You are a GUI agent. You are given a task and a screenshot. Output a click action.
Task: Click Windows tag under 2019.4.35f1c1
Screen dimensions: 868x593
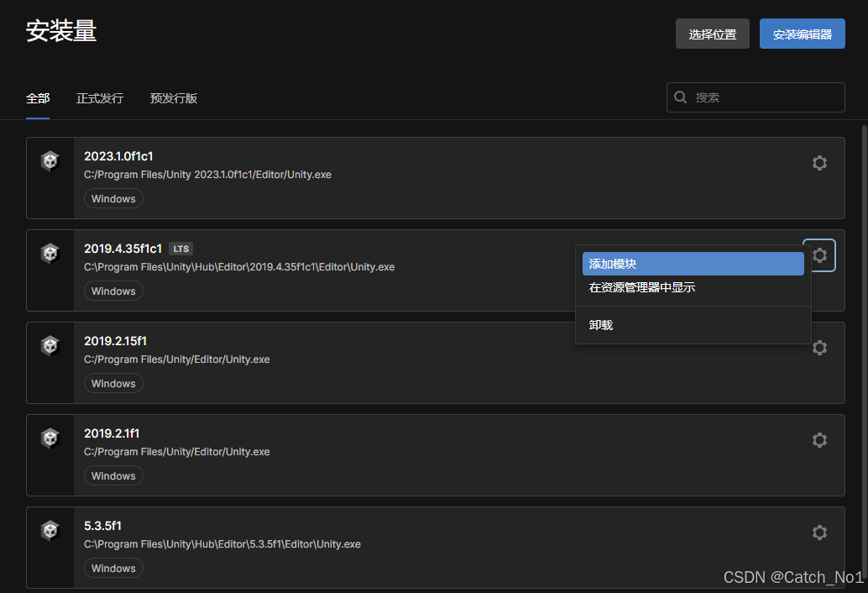[x=113, y=291]
